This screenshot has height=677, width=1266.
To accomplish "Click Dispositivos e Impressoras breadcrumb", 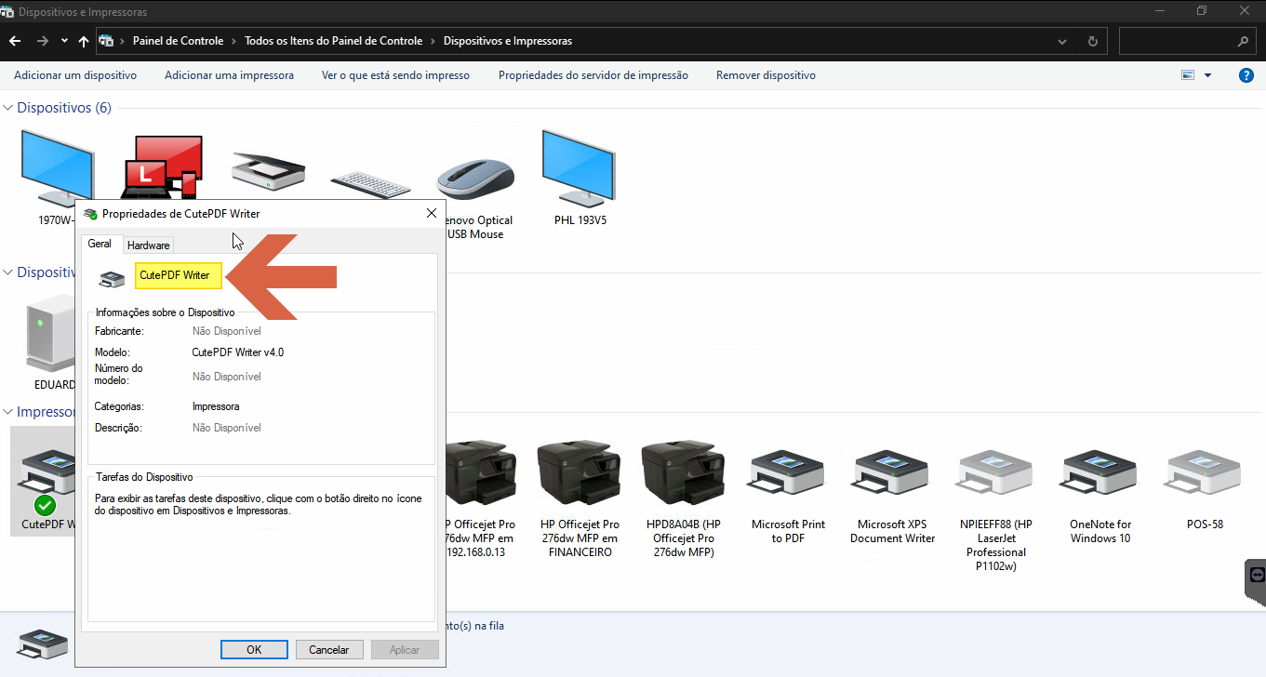I will pyautogui.click(x=508, y=41).
